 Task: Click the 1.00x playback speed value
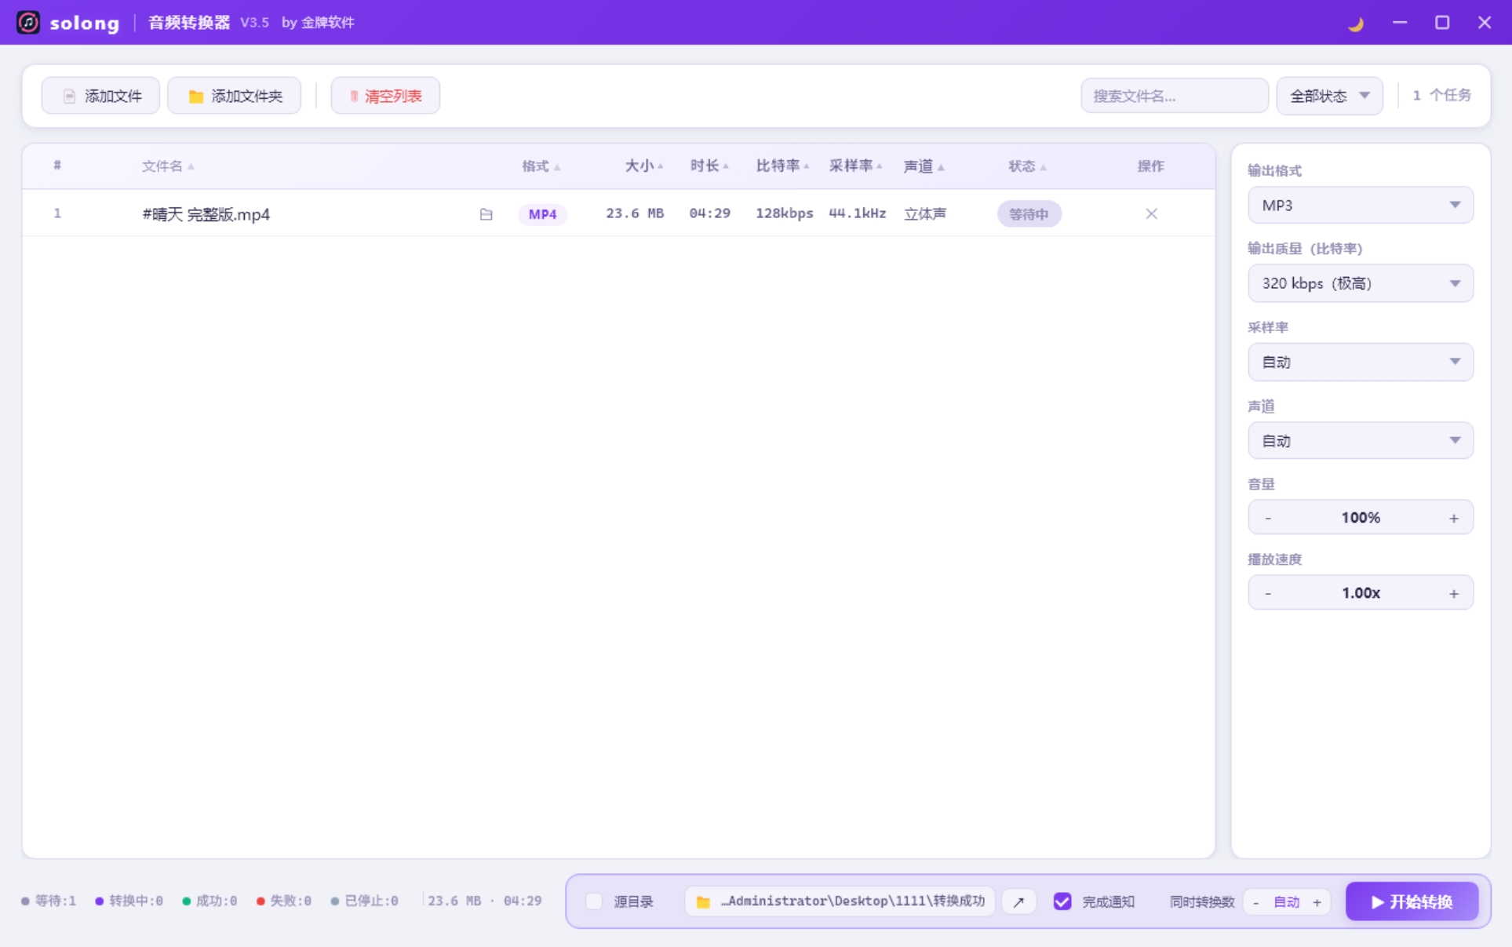[x=1361, y=593]
